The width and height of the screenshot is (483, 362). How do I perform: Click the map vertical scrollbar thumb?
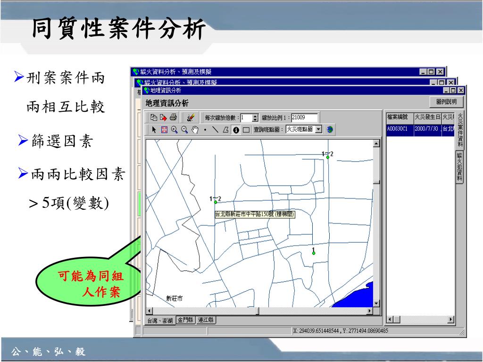tap(376, 182)
